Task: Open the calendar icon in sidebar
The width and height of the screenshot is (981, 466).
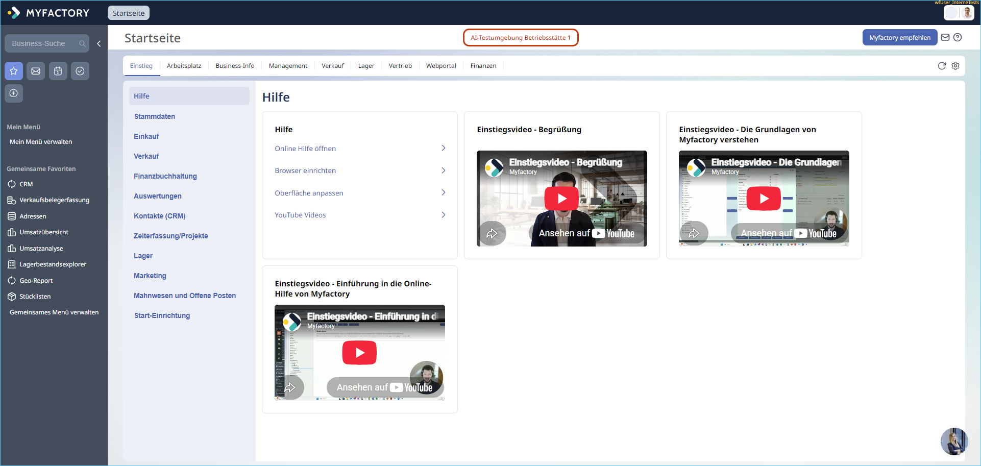Action: click(x=58, y=71)
